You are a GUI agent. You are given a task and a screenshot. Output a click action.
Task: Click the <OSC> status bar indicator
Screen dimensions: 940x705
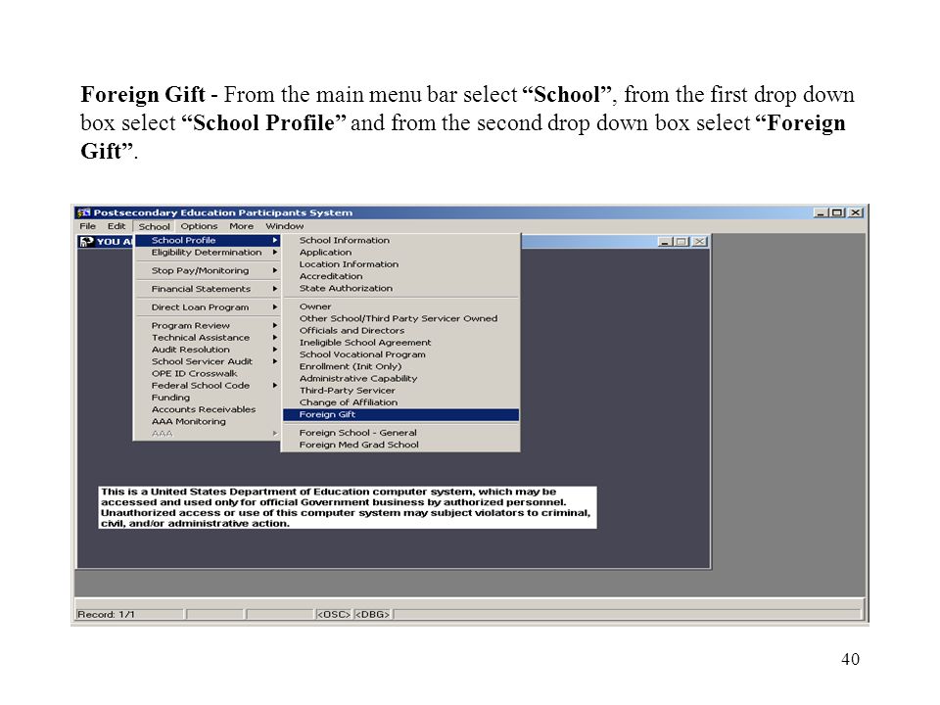333,615
